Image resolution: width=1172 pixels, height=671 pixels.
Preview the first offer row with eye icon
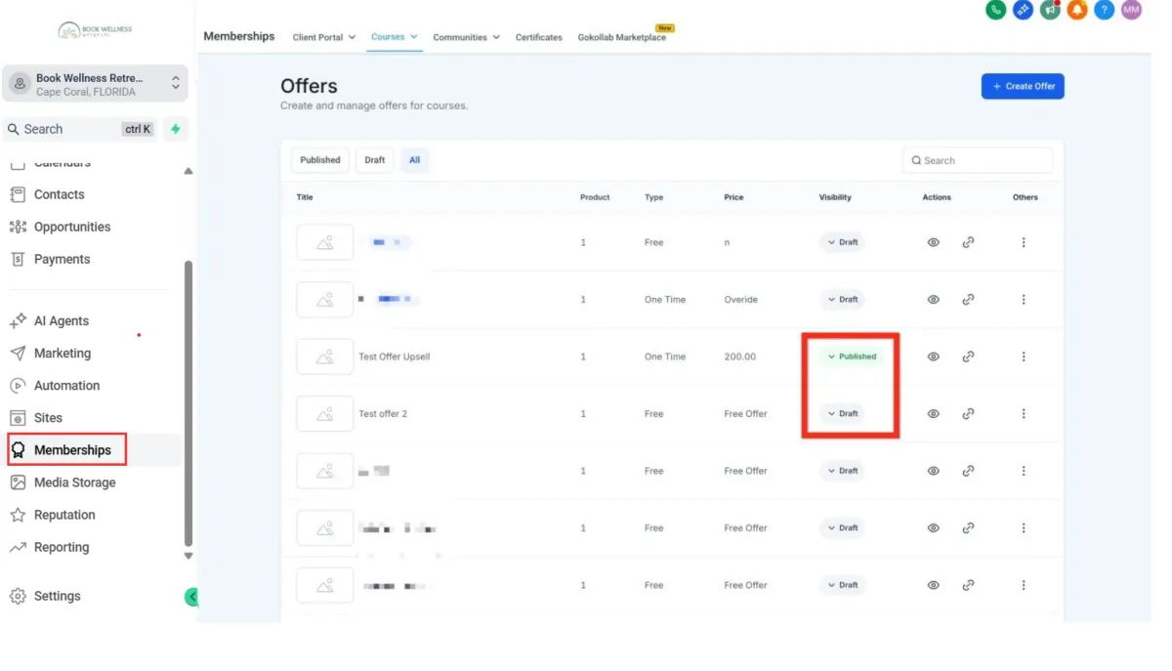tap(934, 242)
